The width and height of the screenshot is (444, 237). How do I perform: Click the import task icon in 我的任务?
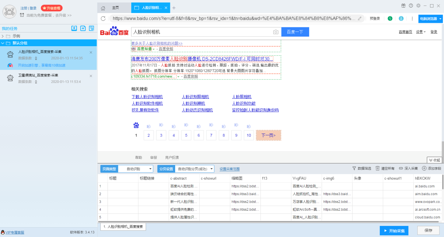pos(74,28)
